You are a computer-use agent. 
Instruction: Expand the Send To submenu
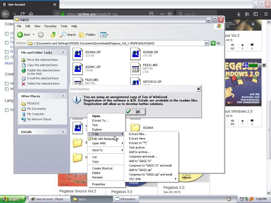click(x=106, y=150)
